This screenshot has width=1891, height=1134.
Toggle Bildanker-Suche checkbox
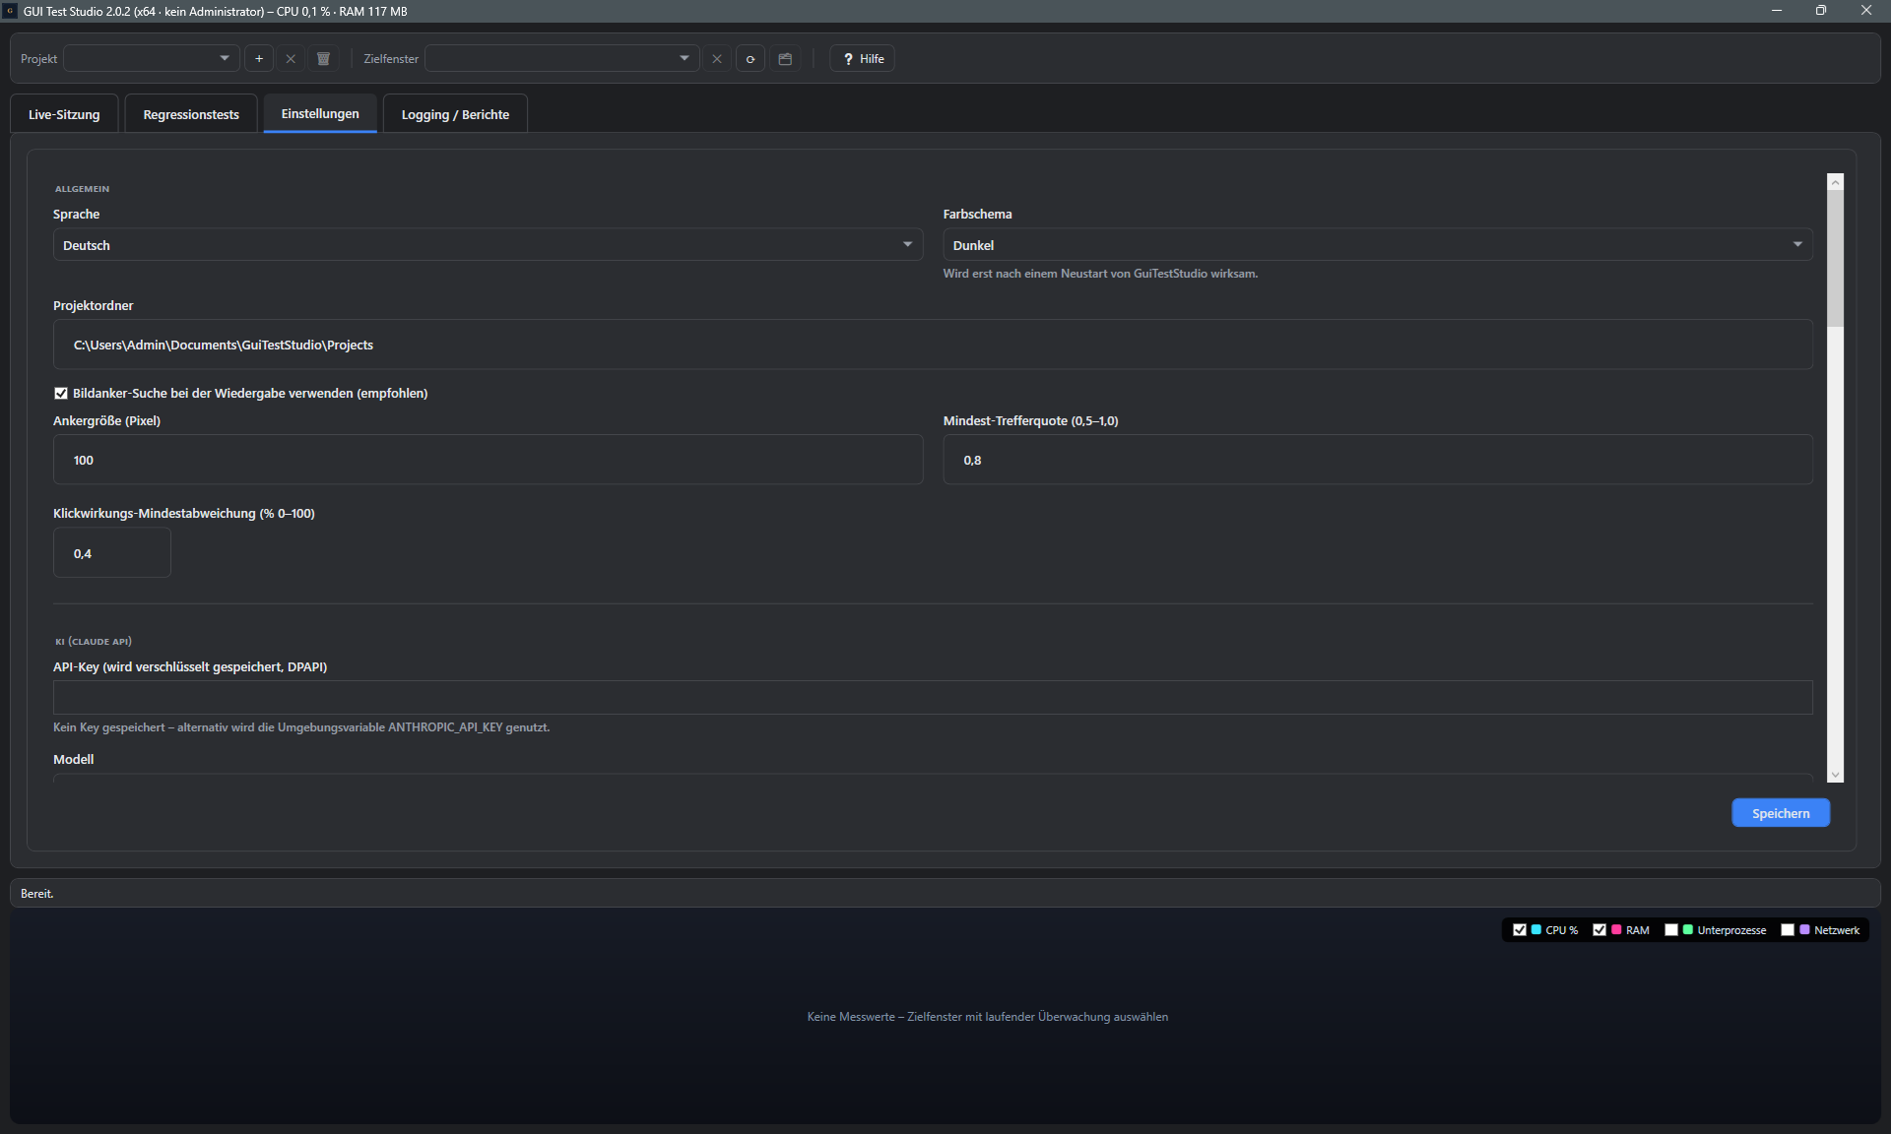61,394
